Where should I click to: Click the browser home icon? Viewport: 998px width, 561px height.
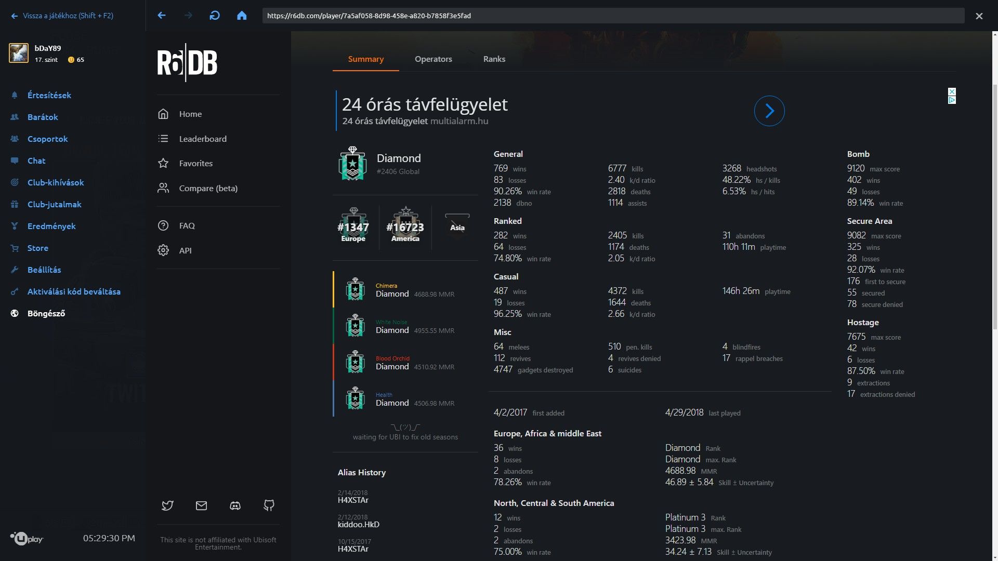[x=242, y=16]
